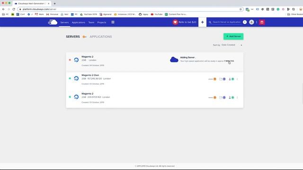This screenshot has width=303, height=170.
Task: Open the Instances EC2 bookmark
Action: click(x=125, y=14)
